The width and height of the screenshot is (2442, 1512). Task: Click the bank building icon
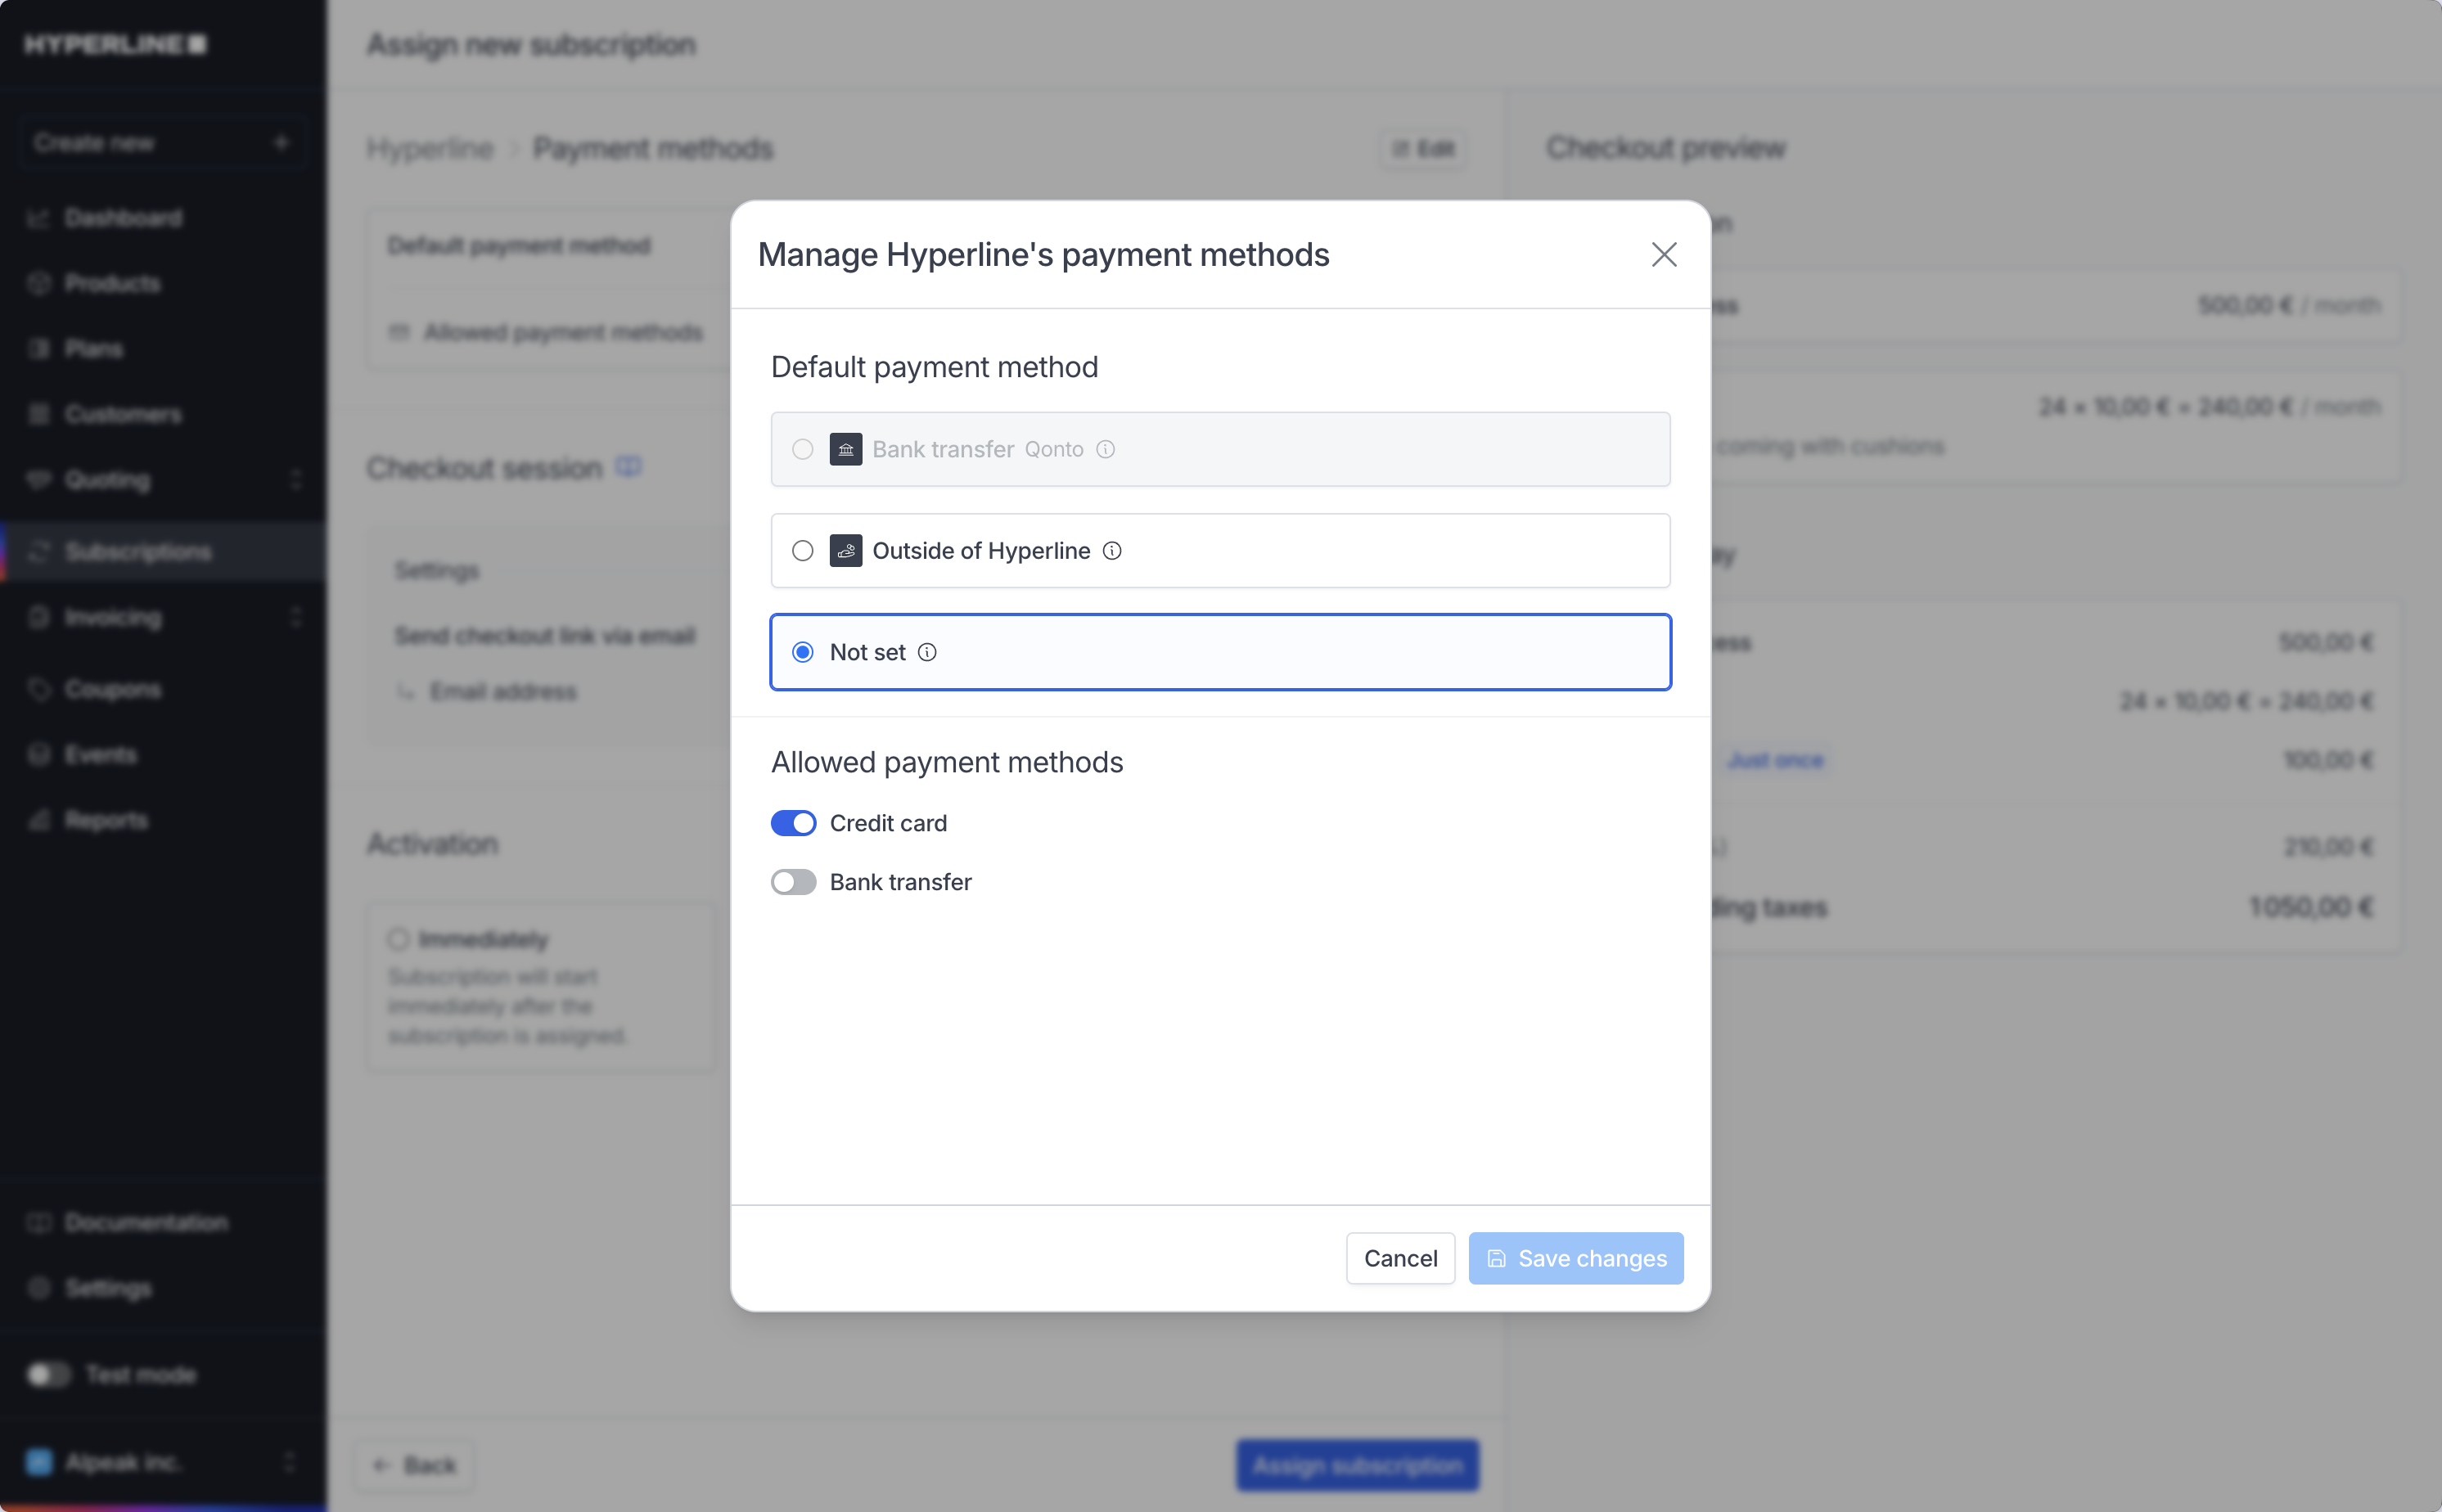pos(846,449)
